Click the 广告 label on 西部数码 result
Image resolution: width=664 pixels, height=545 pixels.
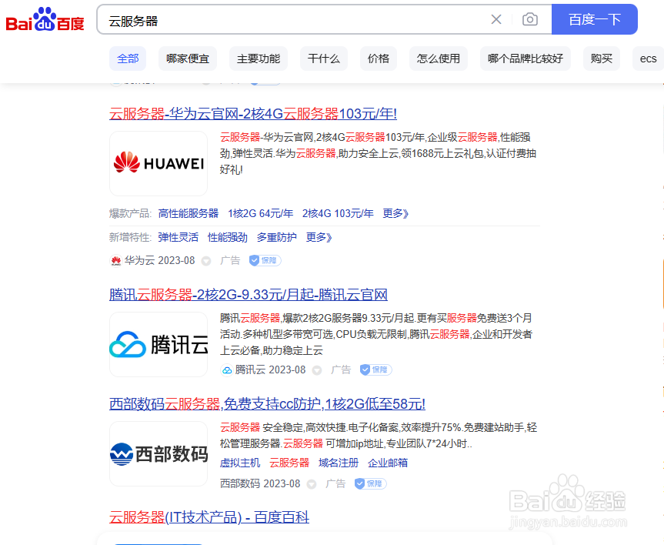pyautogui.click(x=335, y=483)
